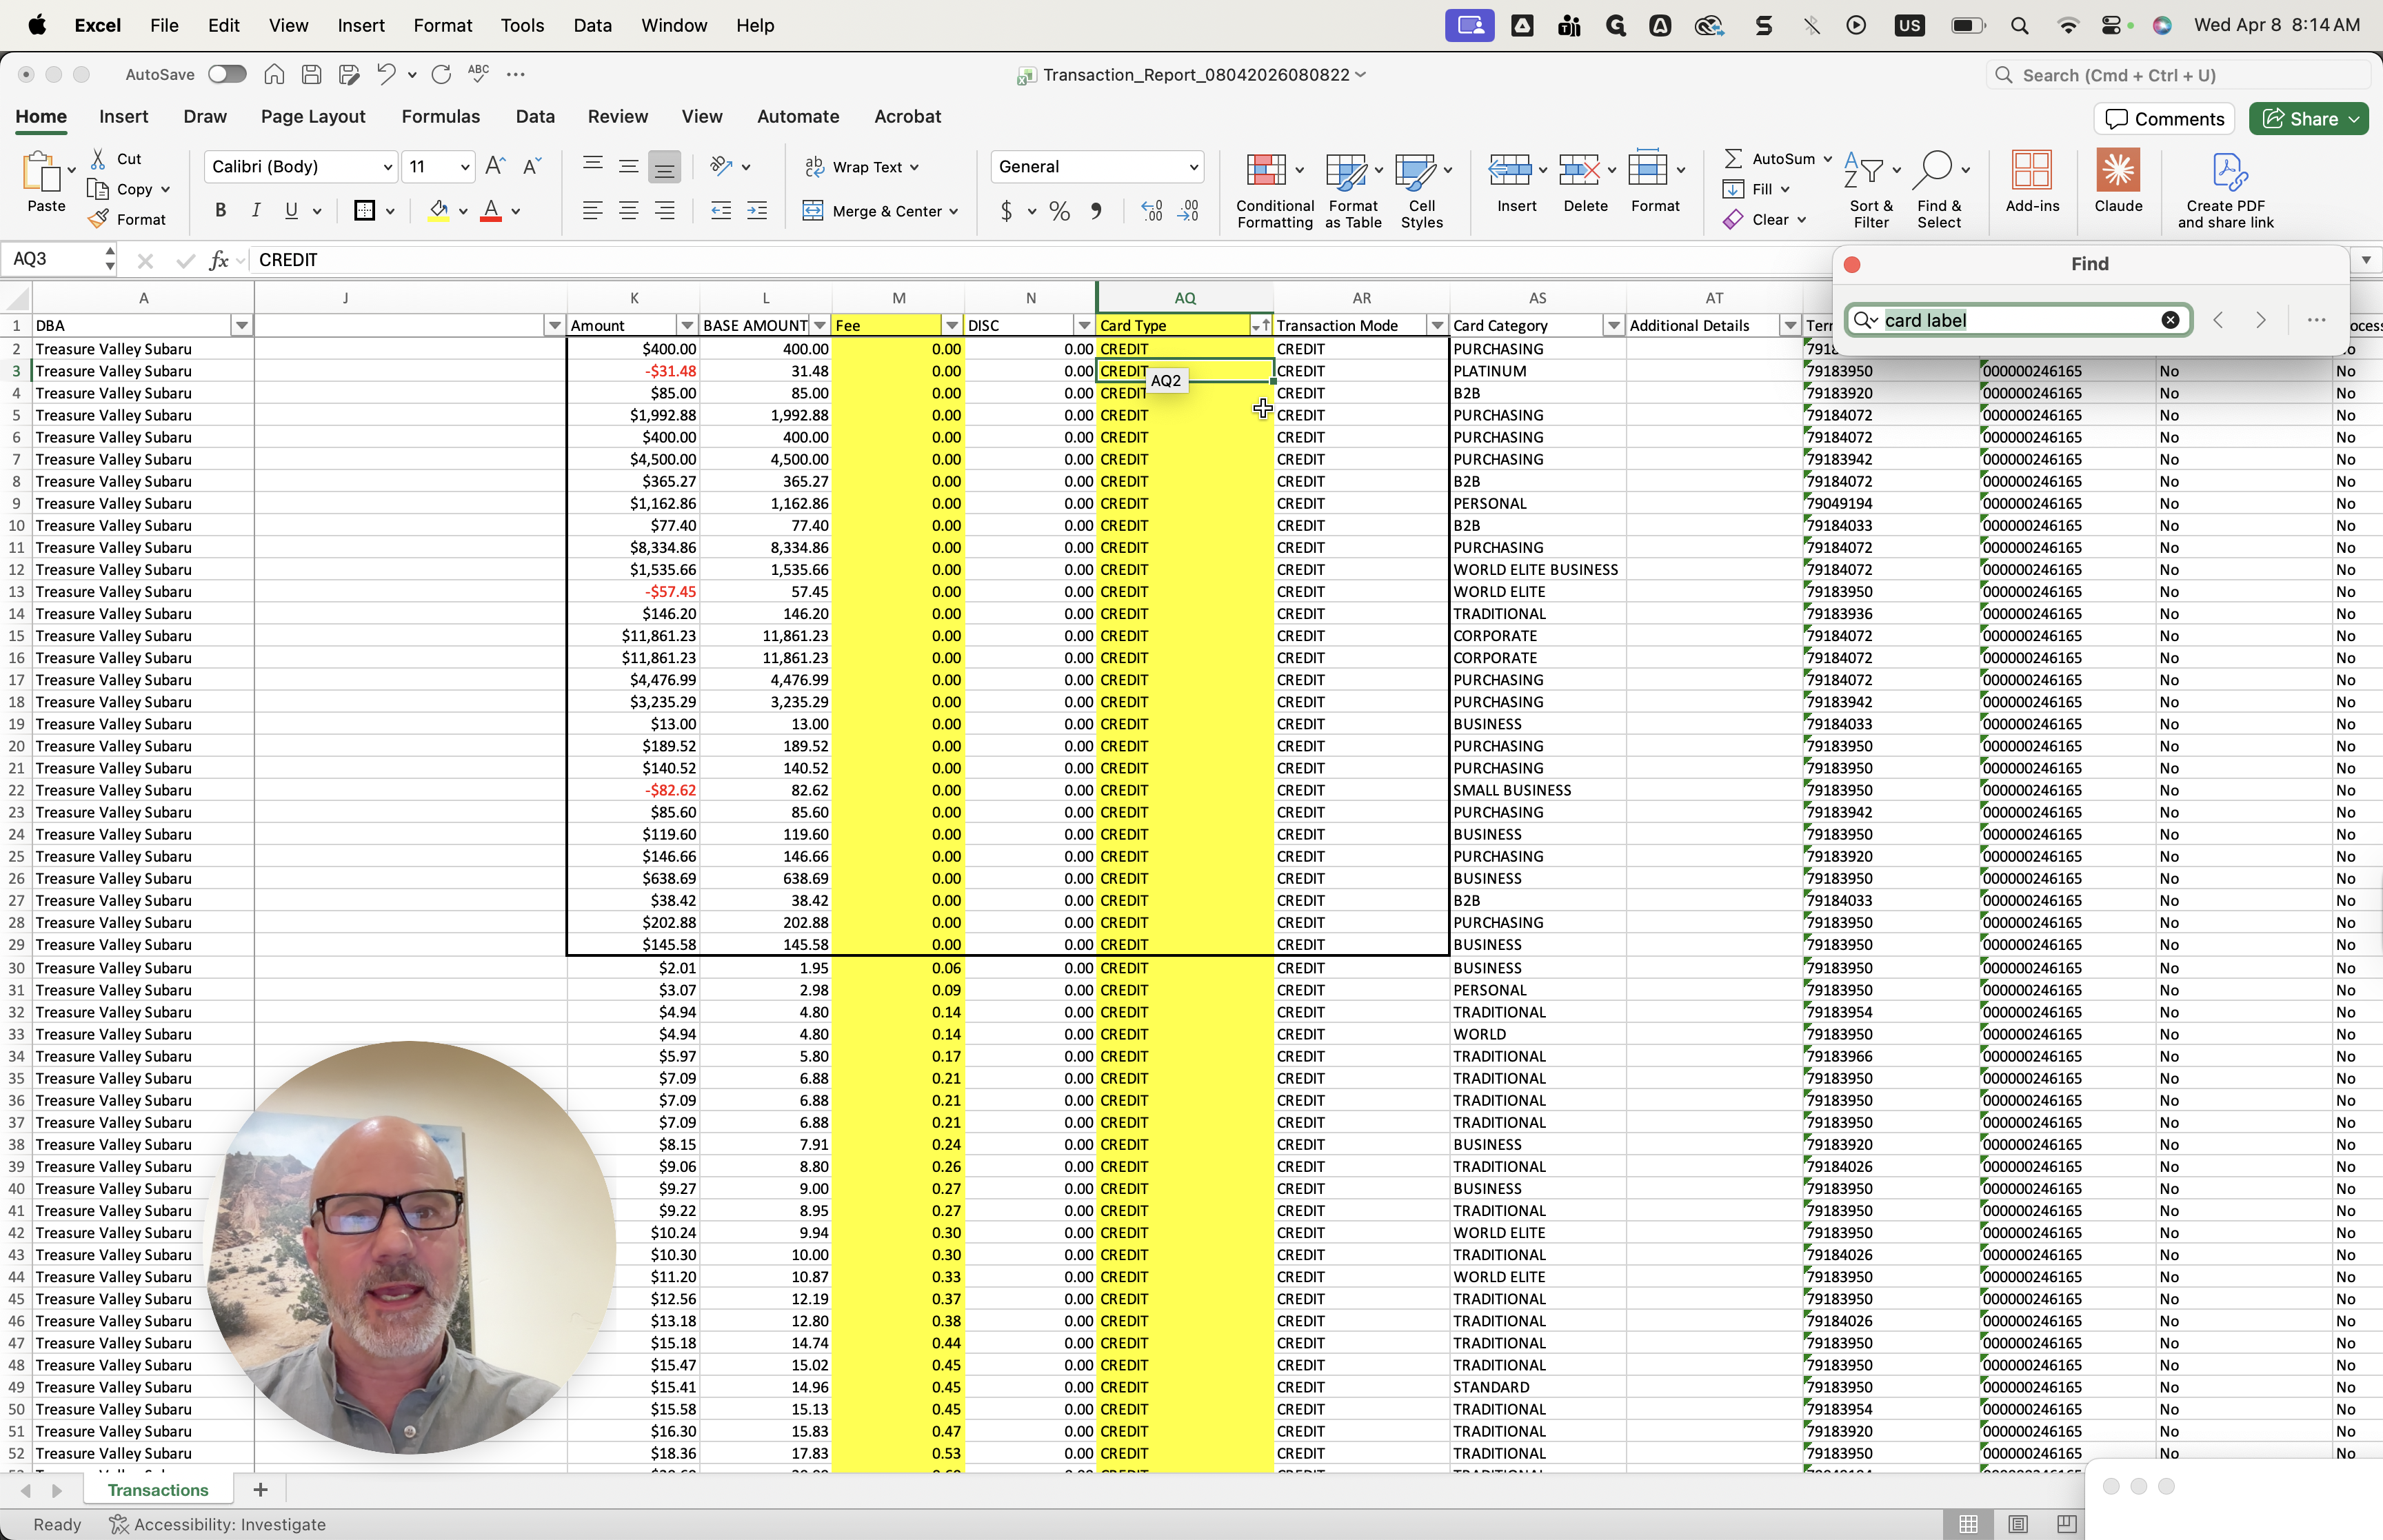Apply the yellow fill color swatch
The image size is (2383, 1540).
437,210
